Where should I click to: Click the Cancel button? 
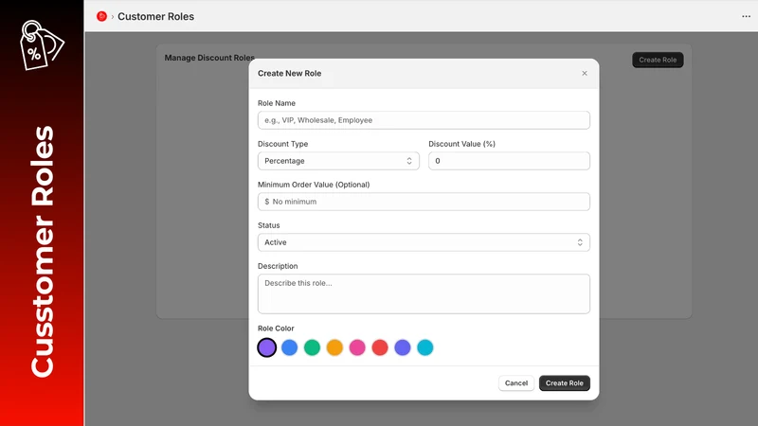pyautogui.click(x=516, y=383)
